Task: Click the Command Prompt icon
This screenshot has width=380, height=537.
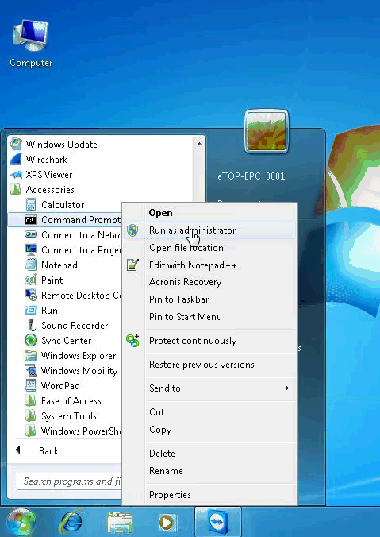Action: [31, 219]
